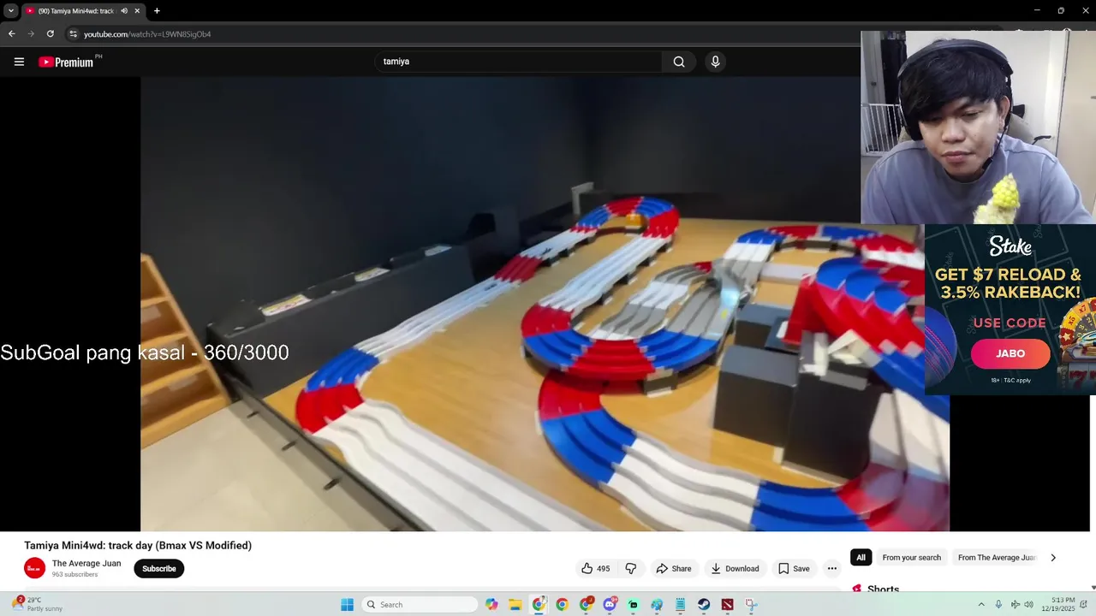This screenshot has height=616, width=1096.
Task: Go back in browser history
Action: point(11,34)
